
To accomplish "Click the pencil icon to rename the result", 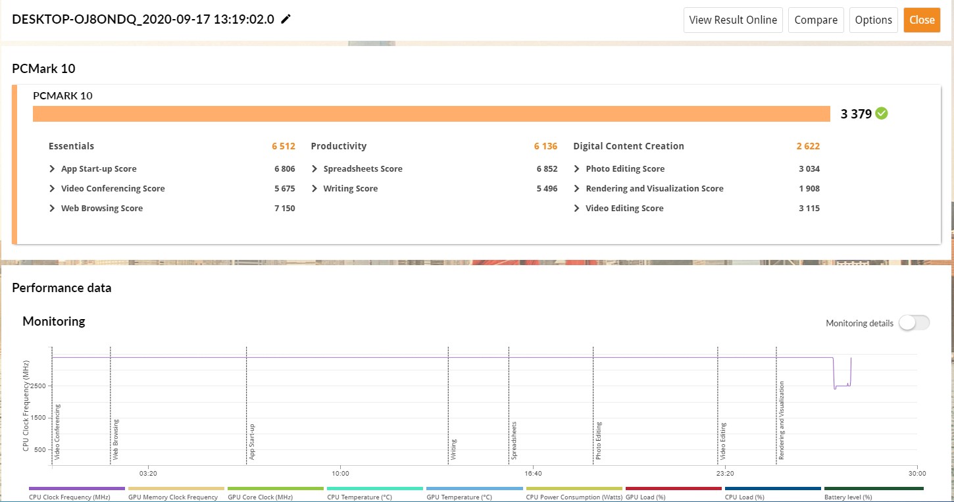I will click(286, 19).
